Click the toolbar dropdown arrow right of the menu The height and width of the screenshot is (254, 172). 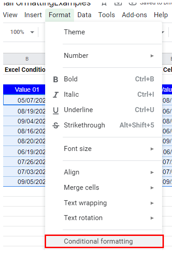pos(163,32)
